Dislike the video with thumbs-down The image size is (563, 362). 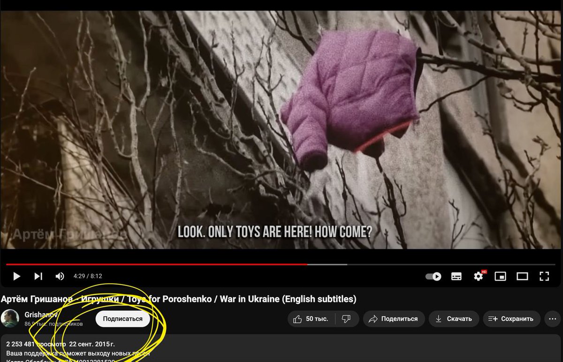[x=346, y=319]
